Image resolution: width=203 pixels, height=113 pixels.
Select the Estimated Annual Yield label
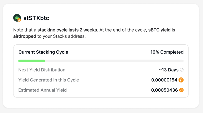pyautogui.click(x=42, y=90)
